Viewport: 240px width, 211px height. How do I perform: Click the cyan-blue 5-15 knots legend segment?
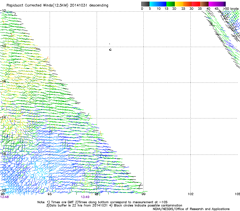(158, 4)
